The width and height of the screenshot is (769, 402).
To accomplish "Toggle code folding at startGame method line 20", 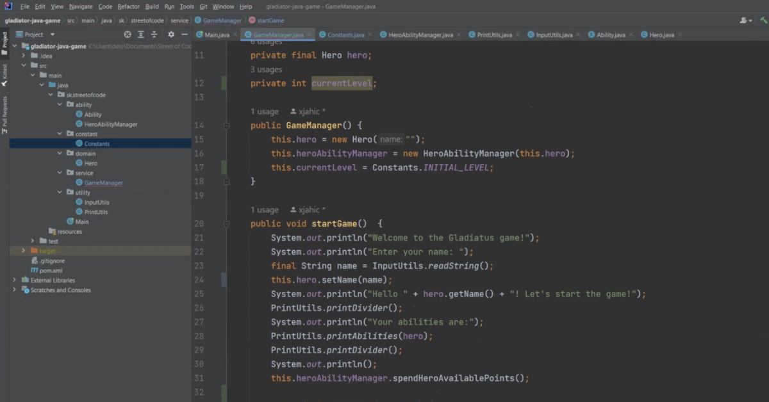I will (226, 224).
